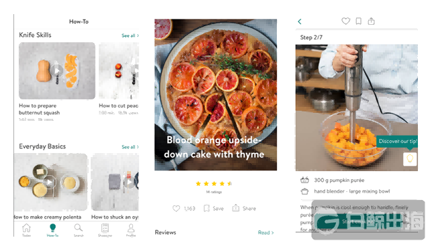Open the Shopping list tab icon

click(105, 230)
